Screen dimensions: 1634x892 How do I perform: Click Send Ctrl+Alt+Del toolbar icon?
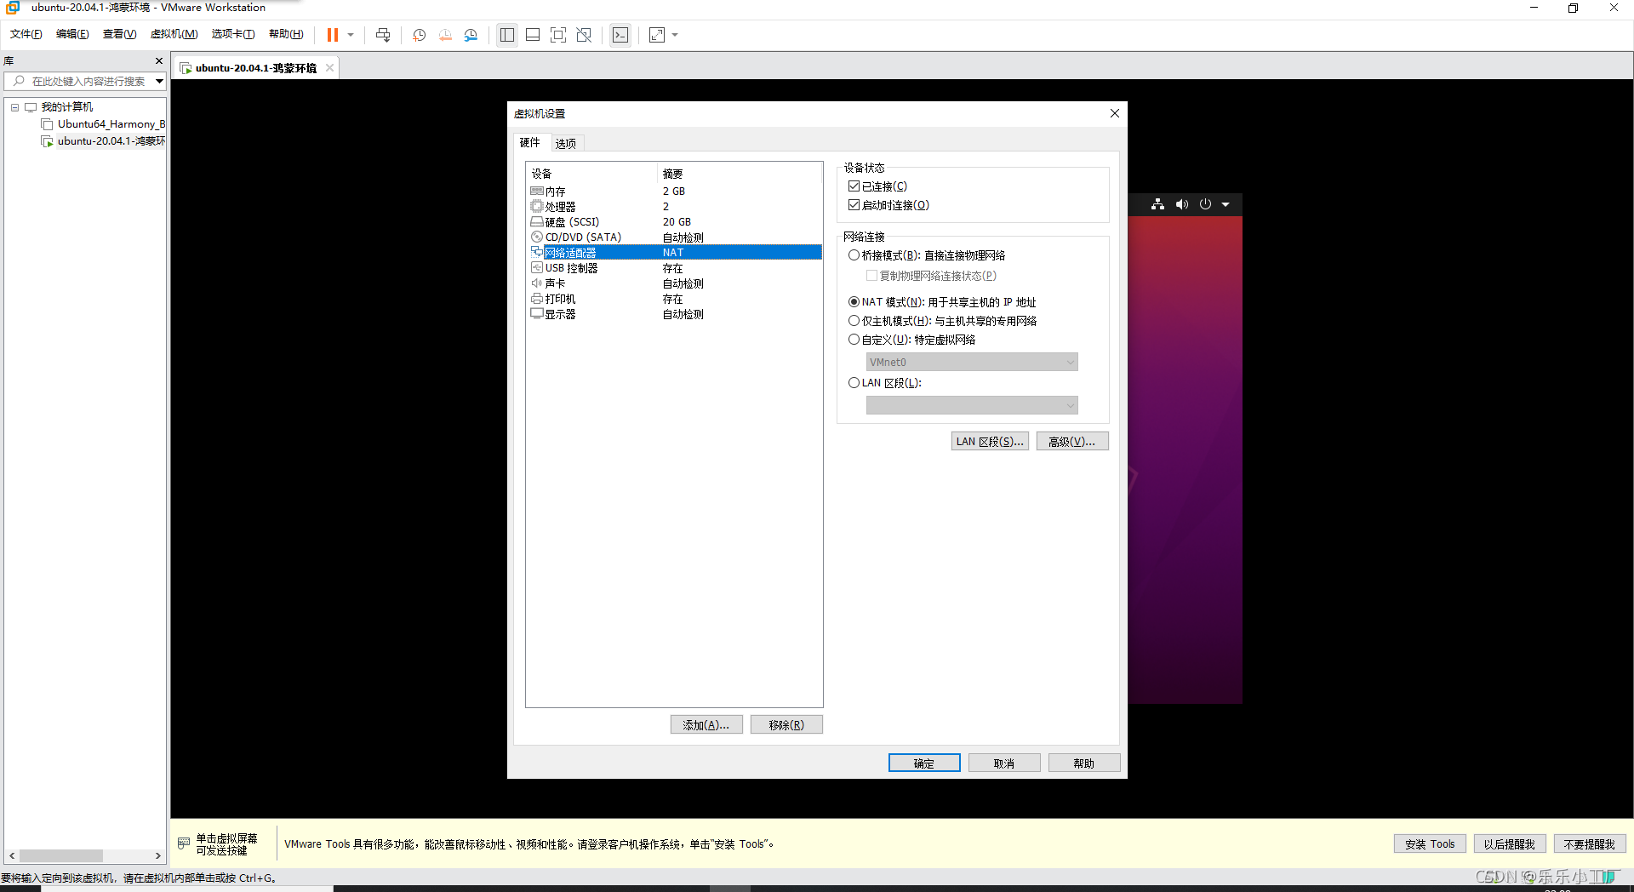(x=383, y=35)
